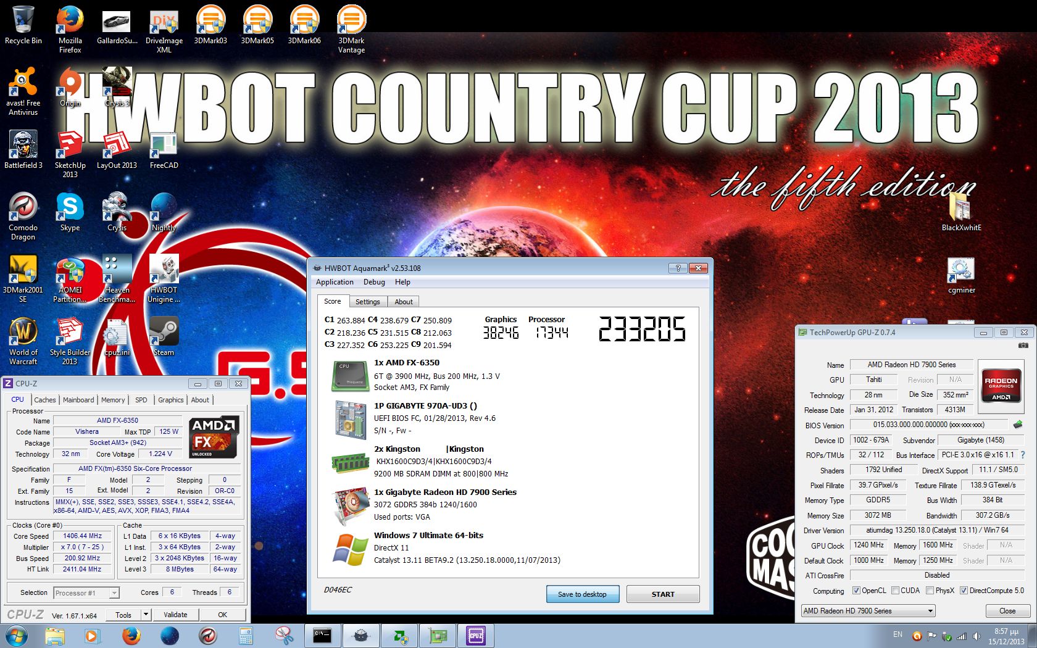The height and width of the screenshot is (648, 1037).
Task: Click the command prompt taskbar icon
Action: coord(322,636)
